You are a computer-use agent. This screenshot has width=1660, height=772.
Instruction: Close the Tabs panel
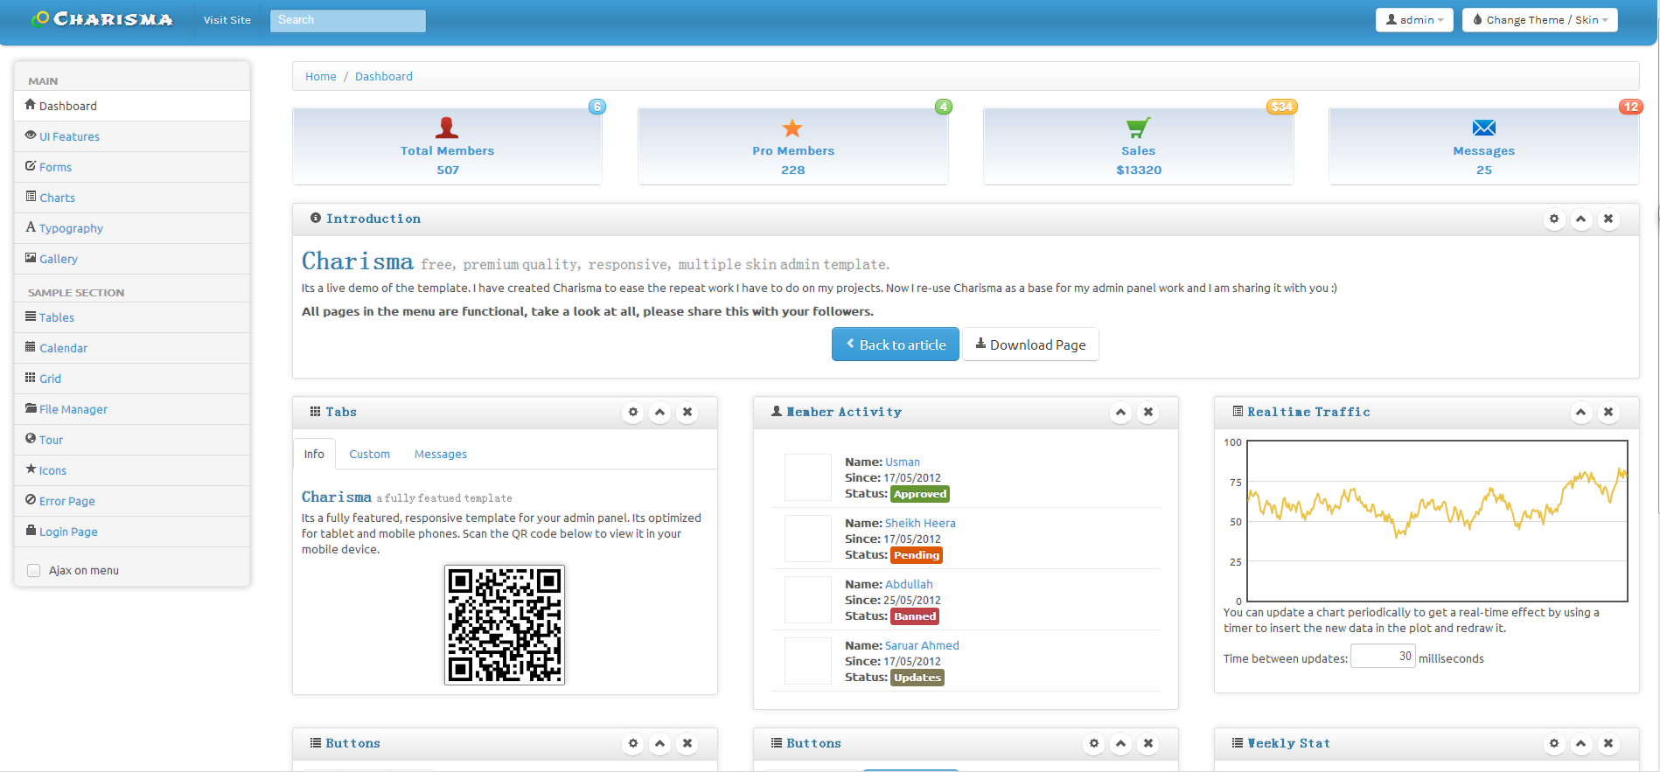[x=687, y=413]
